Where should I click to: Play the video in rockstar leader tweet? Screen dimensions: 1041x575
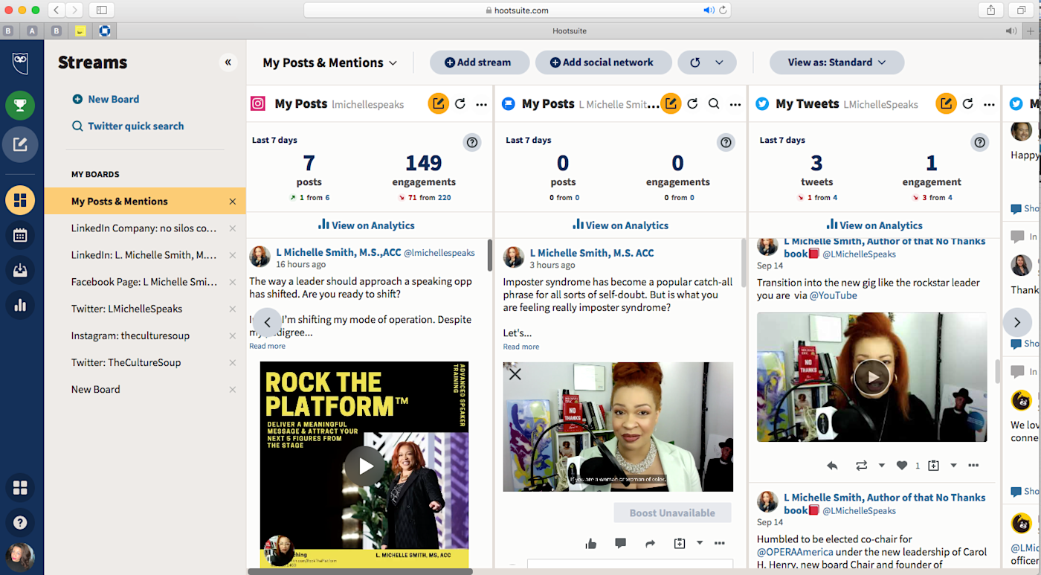point(872,377)
